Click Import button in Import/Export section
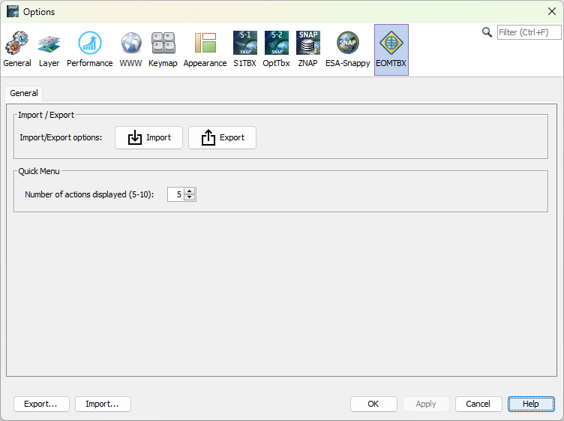 click(x=148, y=138)
